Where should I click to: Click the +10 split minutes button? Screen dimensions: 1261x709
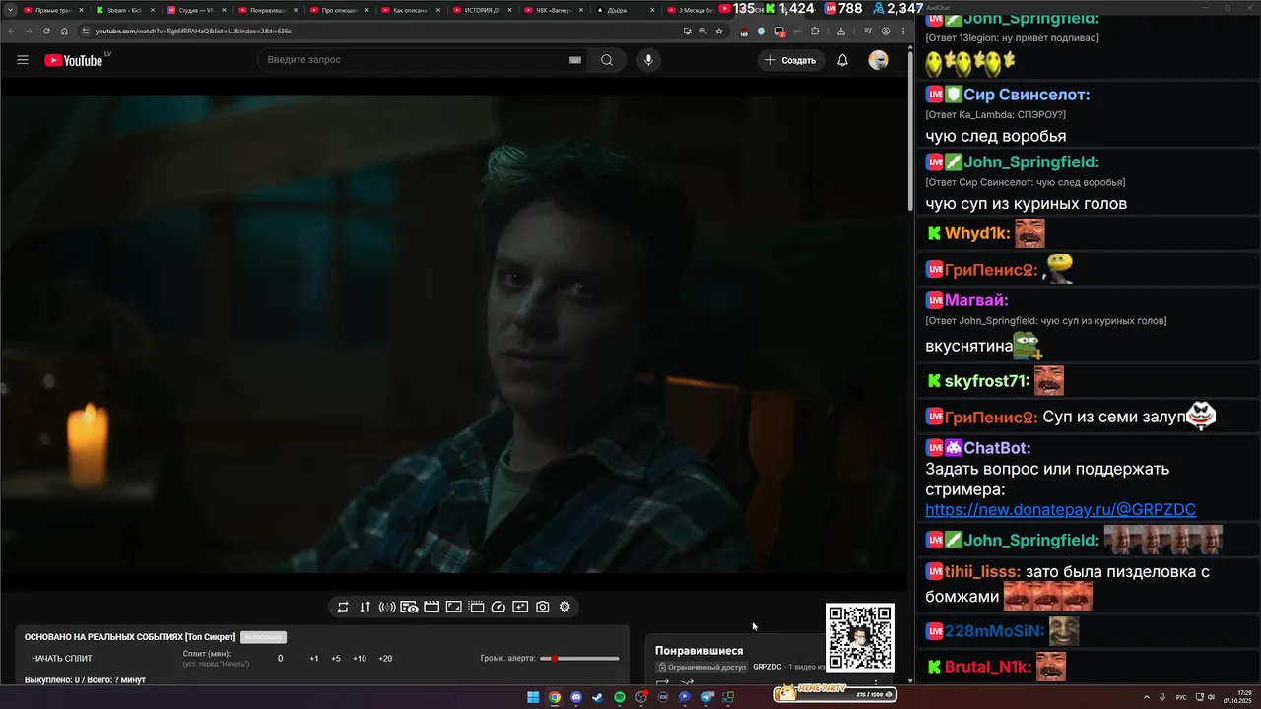(x=360, y=658)
